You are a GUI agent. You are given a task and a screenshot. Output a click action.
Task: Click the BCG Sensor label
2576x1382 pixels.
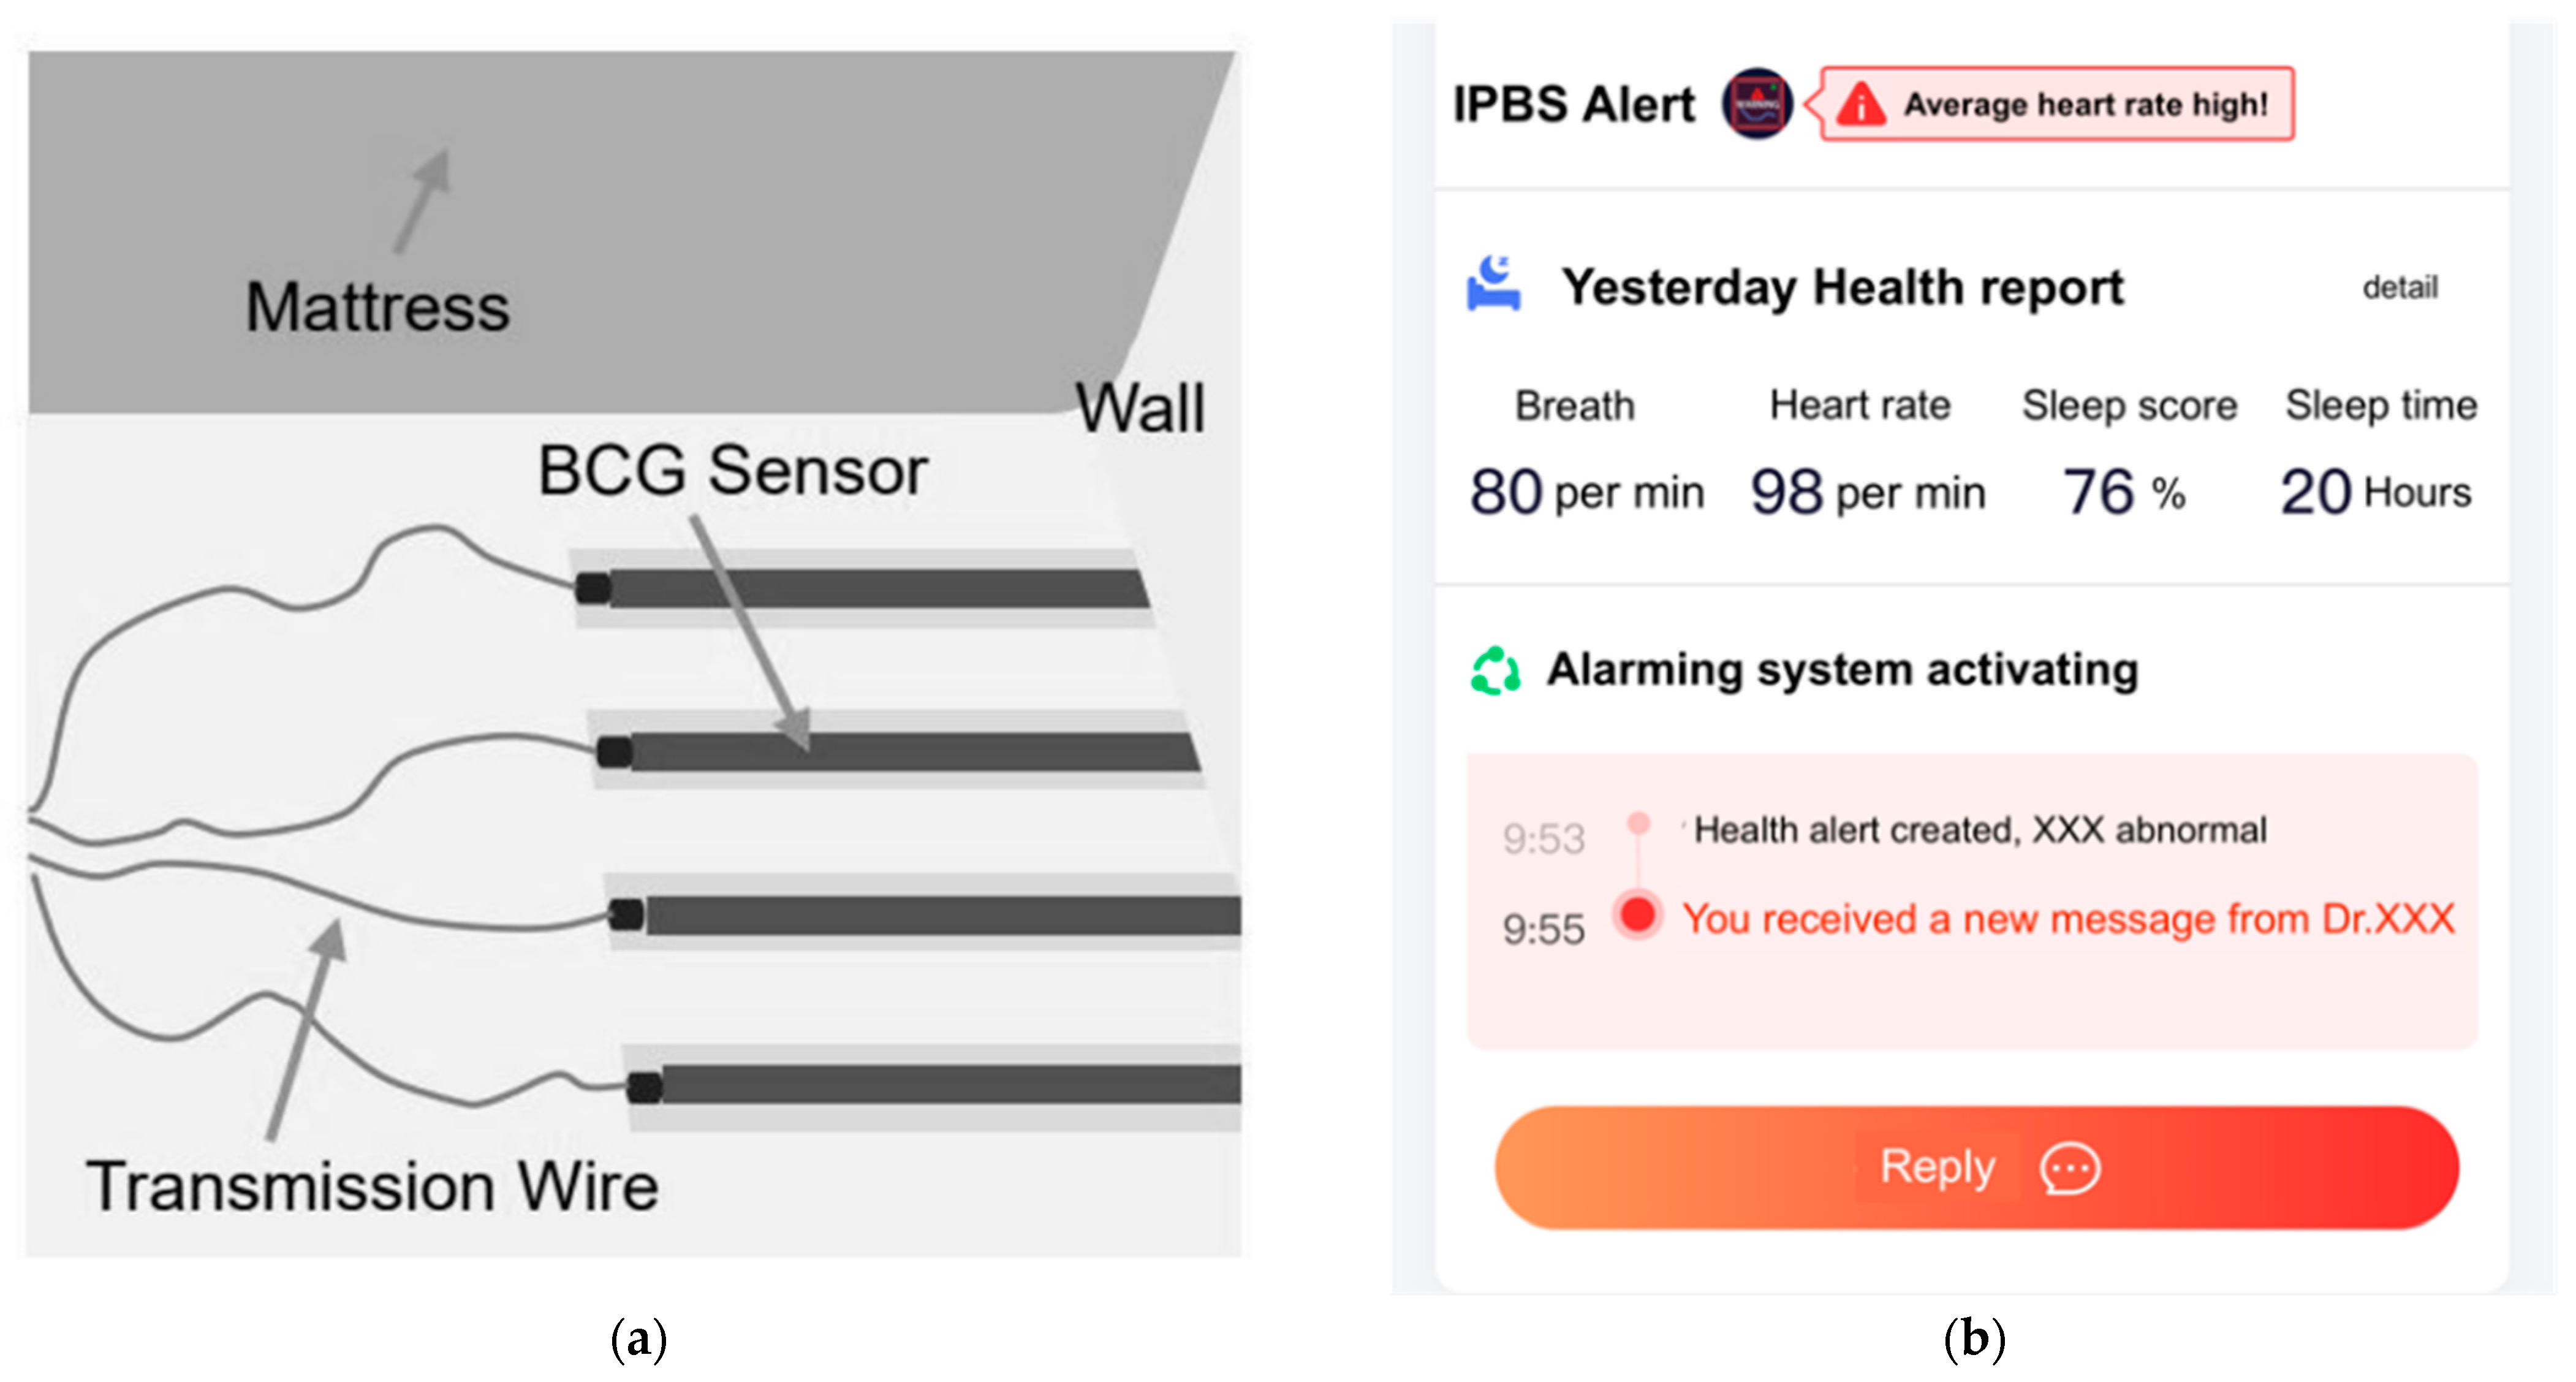(x=733, y=470)
